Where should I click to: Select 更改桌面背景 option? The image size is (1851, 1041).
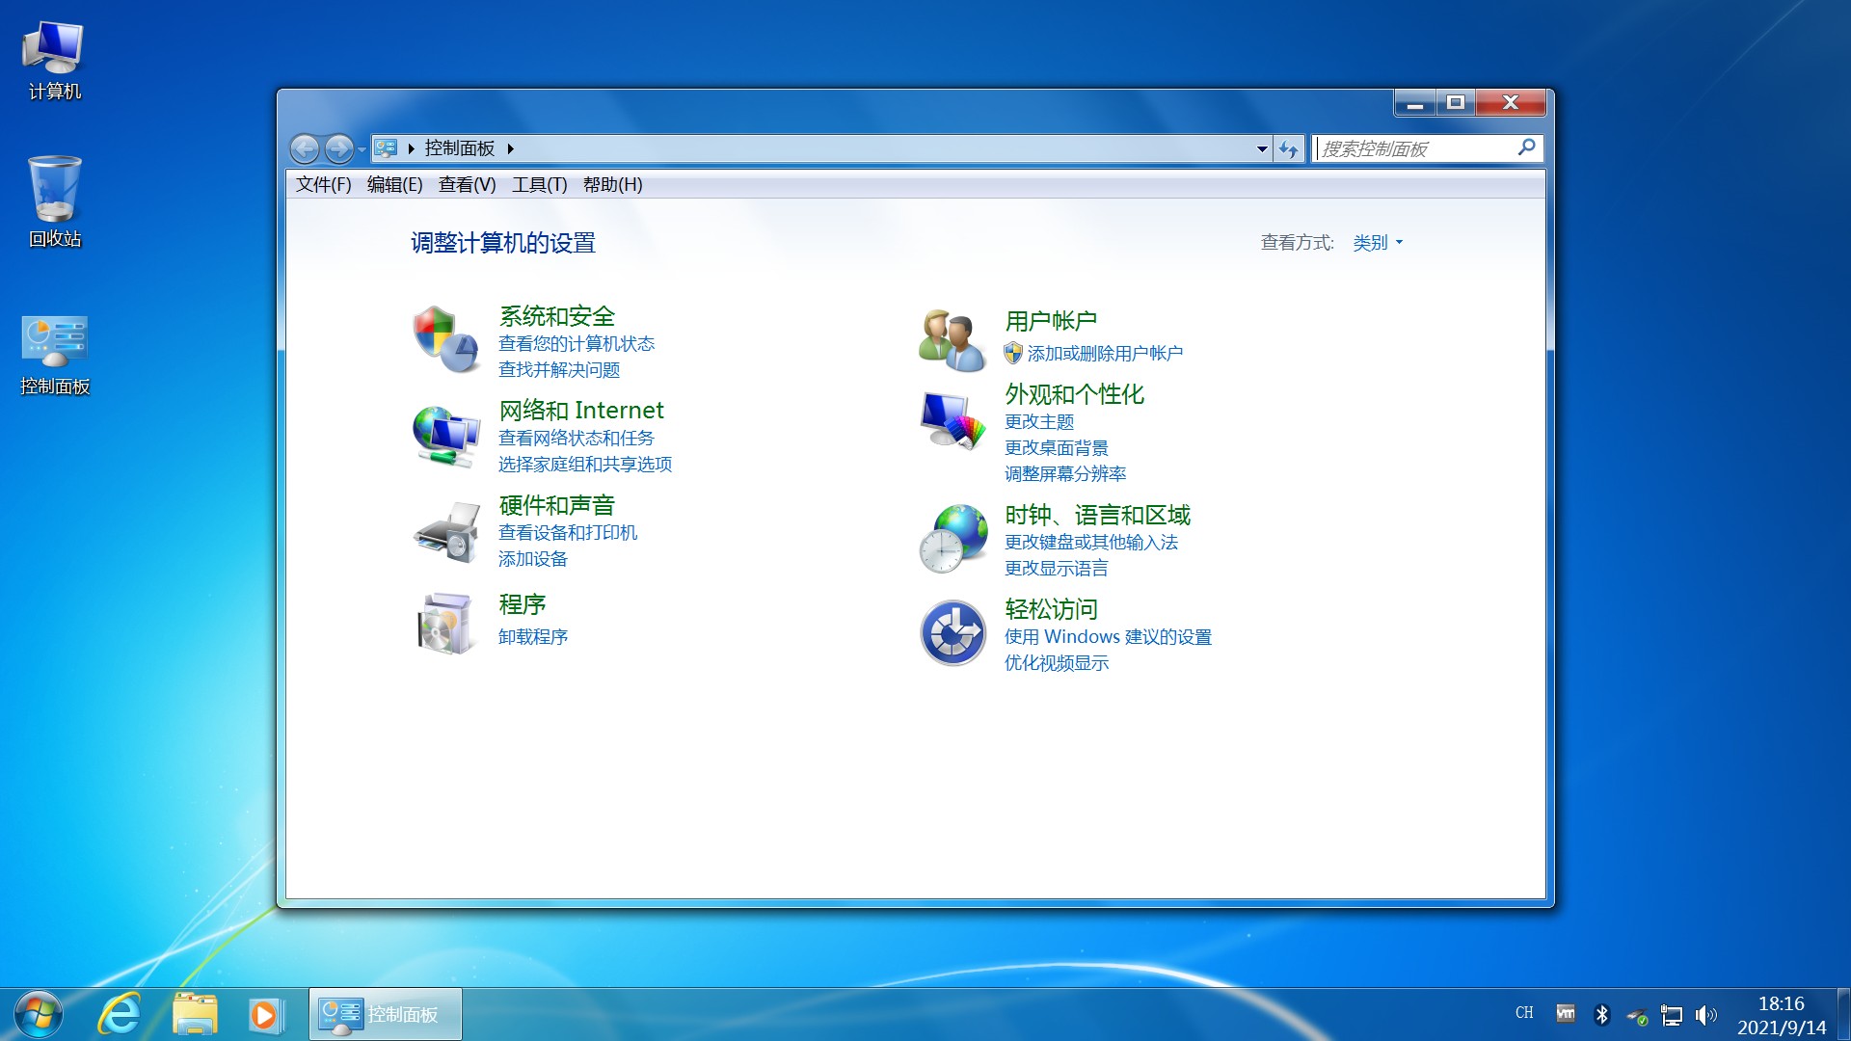pos(1057,447)
